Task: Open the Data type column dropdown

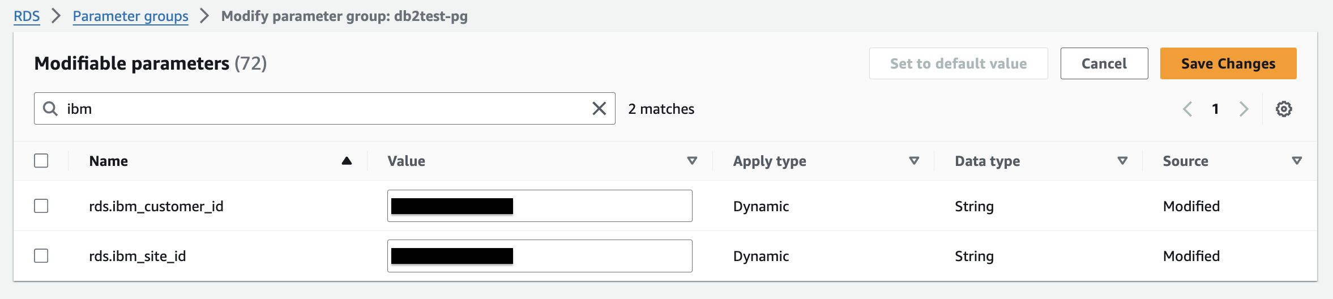Action: 1122,161
